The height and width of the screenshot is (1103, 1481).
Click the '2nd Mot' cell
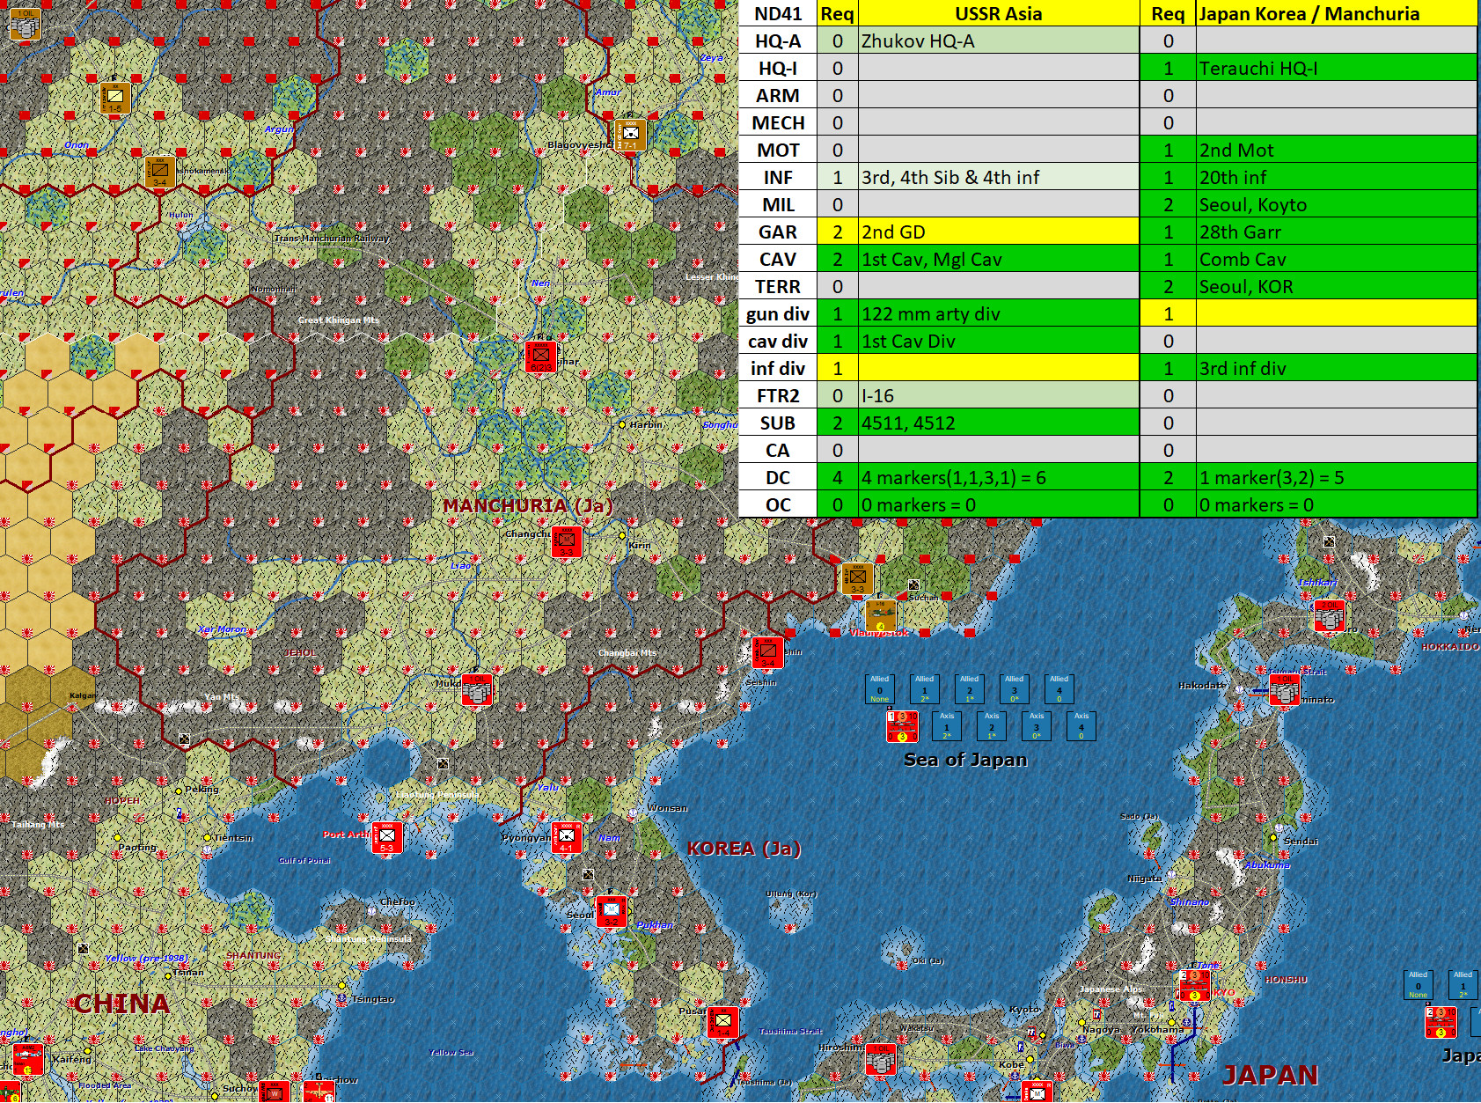point(1336,150)
